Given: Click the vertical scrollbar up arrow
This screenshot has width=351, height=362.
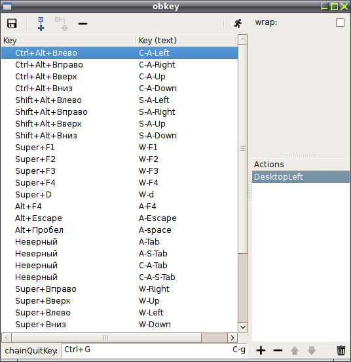Looking at the screenshot, I should (243, 40).
